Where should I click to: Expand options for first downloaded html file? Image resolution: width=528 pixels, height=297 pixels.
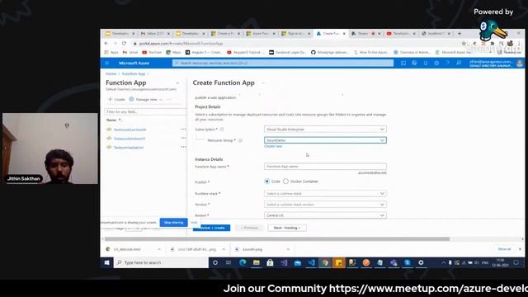click(x=159, y=249)
